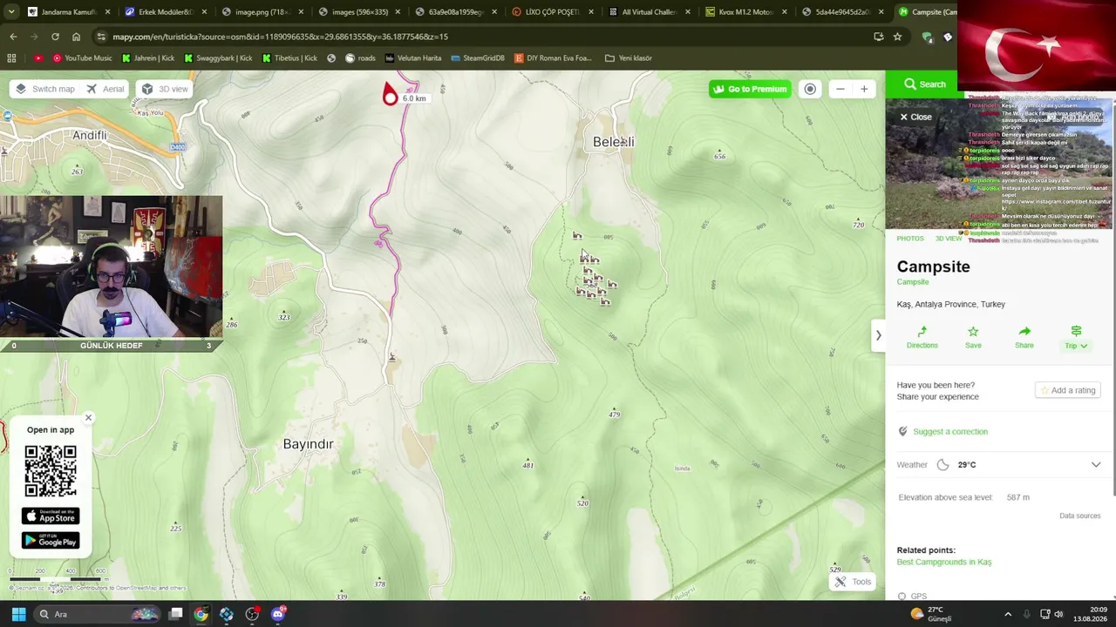
Task: Zoom in the map with plus button
Action: click(864, 89)
